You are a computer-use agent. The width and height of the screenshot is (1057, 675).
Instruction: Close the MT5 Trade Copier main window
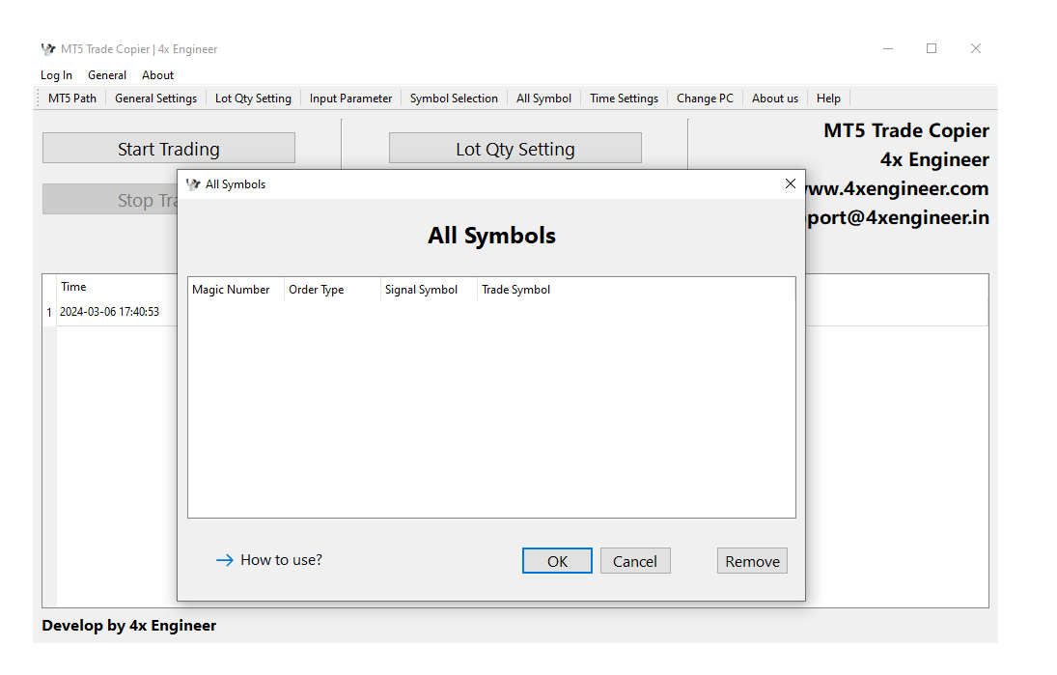(x=976, y=48)
